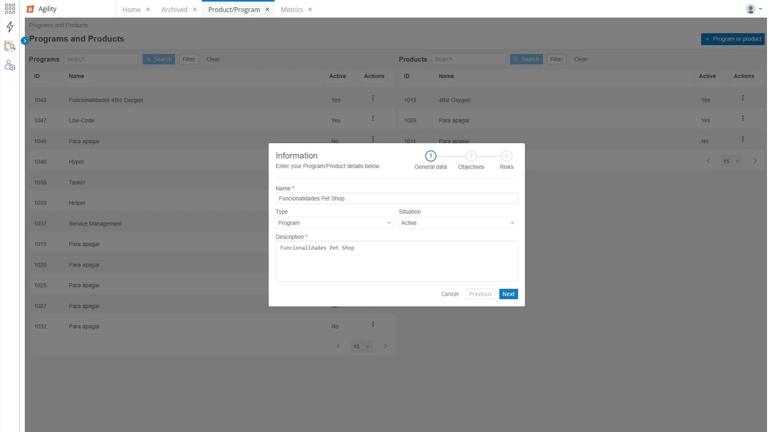Click the Products Active column header
769x432 pixels.
coord(707,76)
